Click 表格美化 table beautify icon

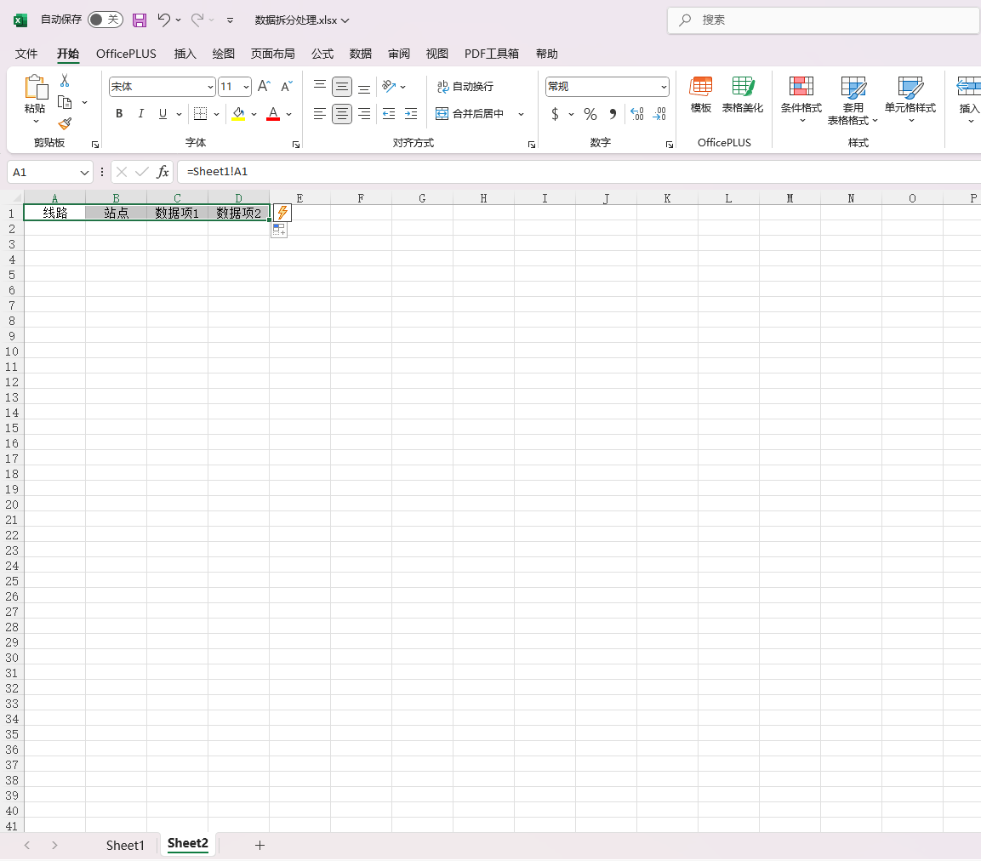tap(743, 94)
